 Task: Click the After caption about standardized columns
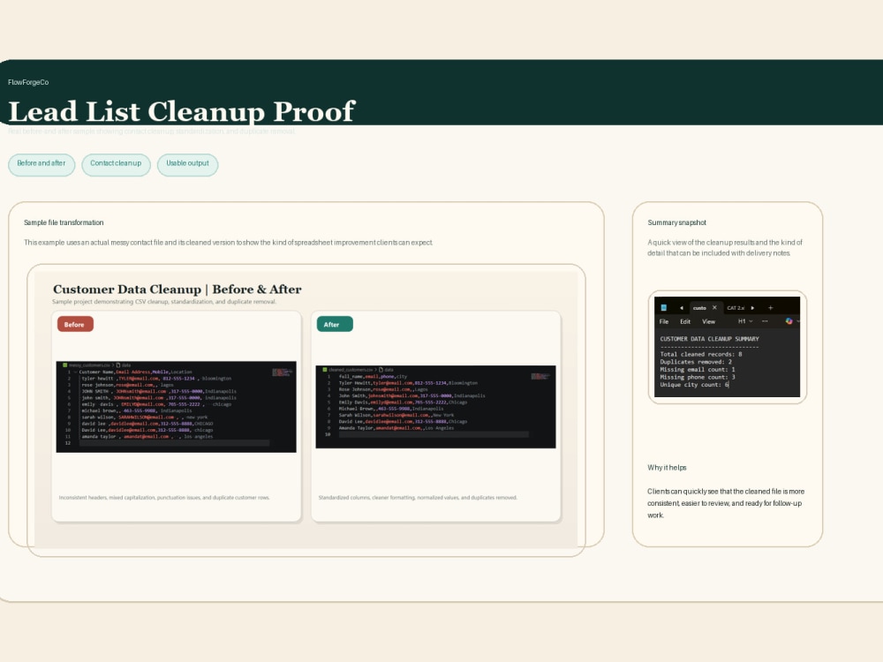(x=418, y=498)
